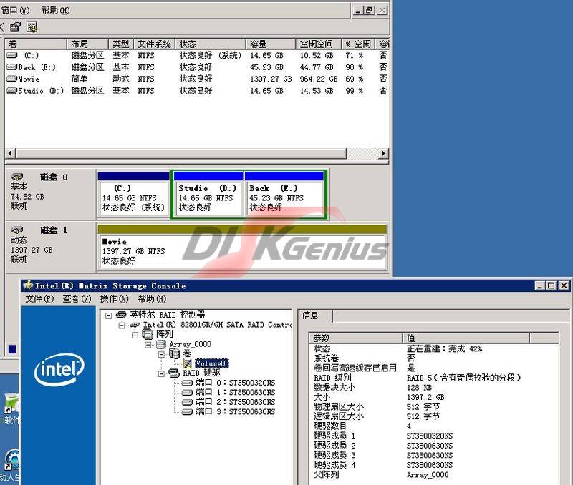Click the settings list toolbar icon beside properties
Image resolution: width=573 pixels, height=485 pixels.
(32, 26)
